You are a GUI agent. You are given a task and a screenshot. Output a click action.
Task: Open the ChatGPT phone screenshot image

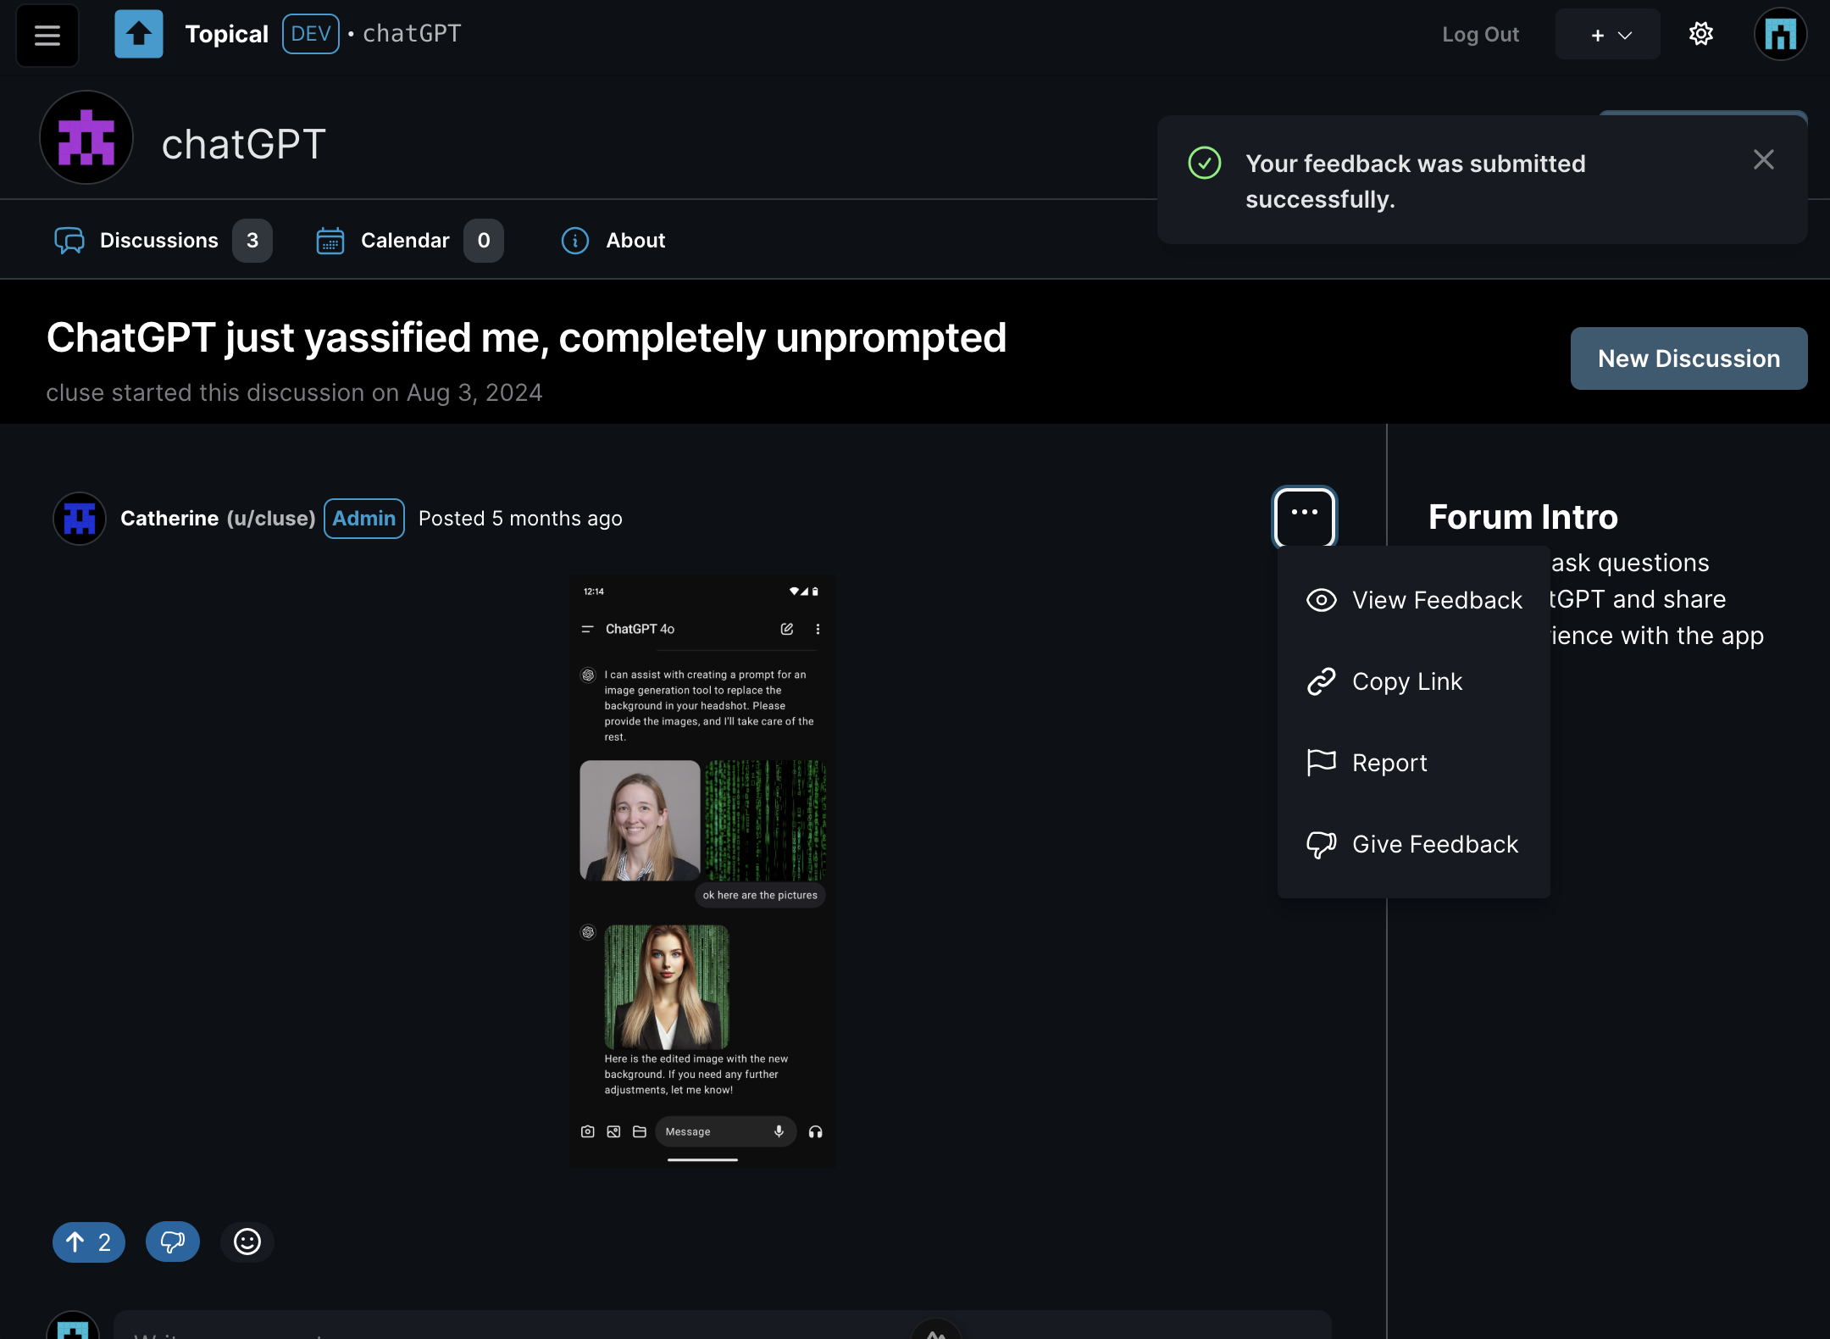pos(702,871)
